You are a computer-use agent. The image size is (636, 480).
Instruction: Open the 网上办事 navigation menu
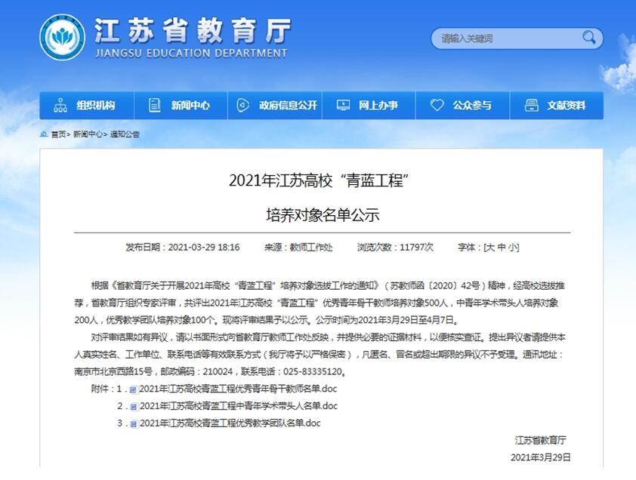tap(378, 106)
